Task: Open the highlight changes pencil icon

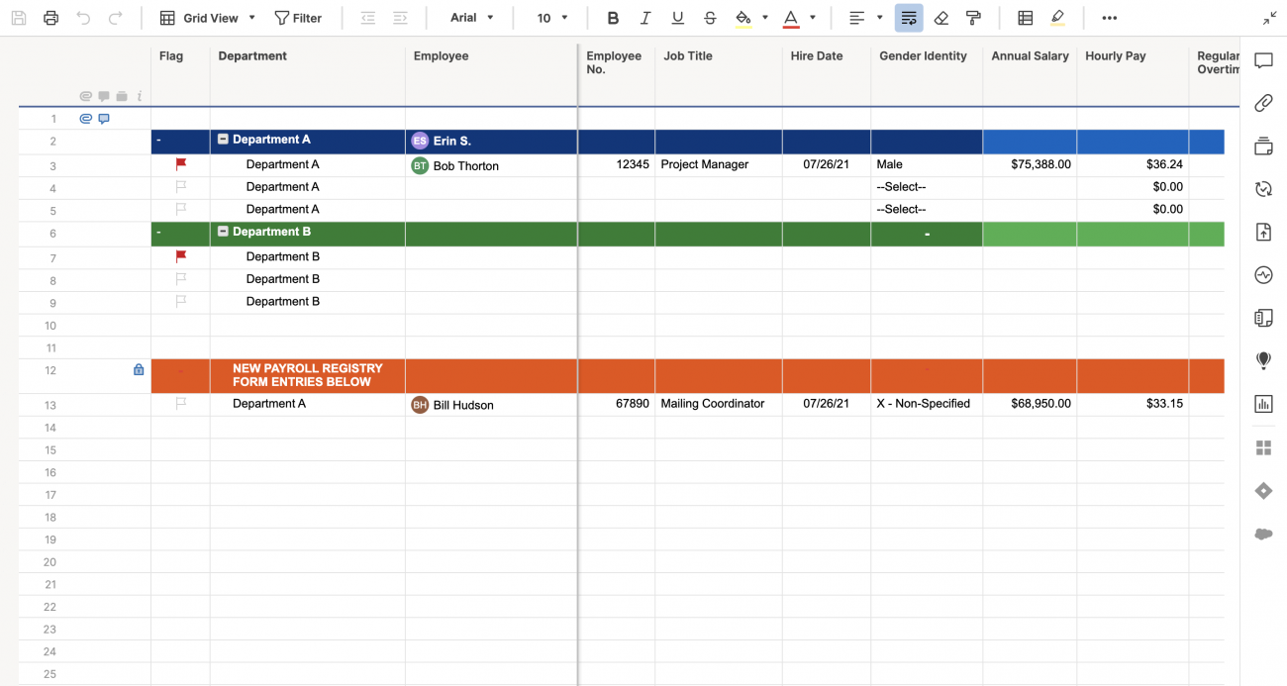Action: (1058, 17)
